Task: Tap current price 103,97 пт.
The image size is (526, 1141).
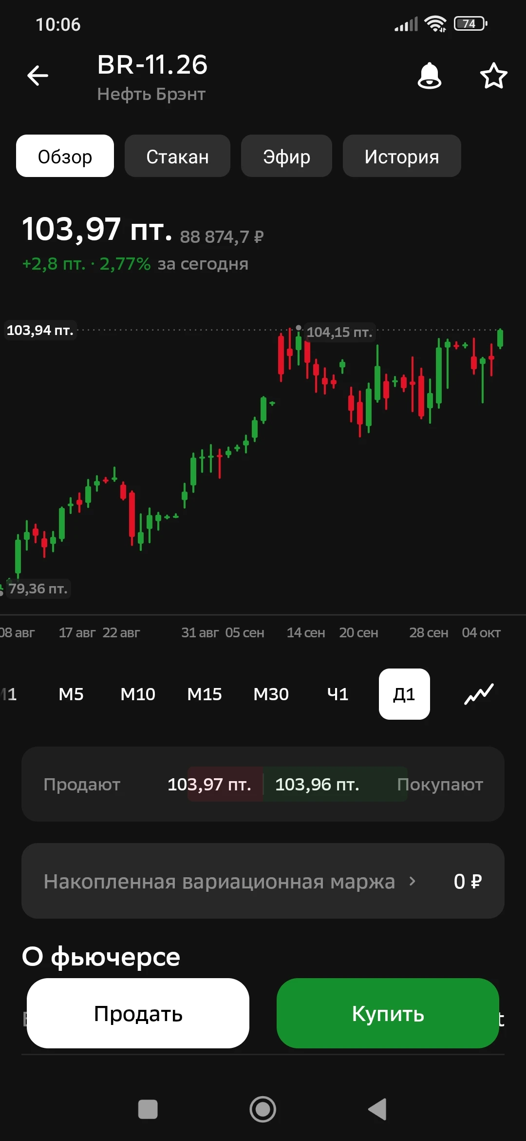Action: (x=97, y=229)
